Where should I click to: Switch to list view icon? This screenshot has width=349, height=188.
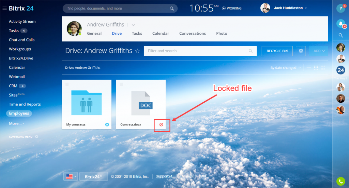309,68
